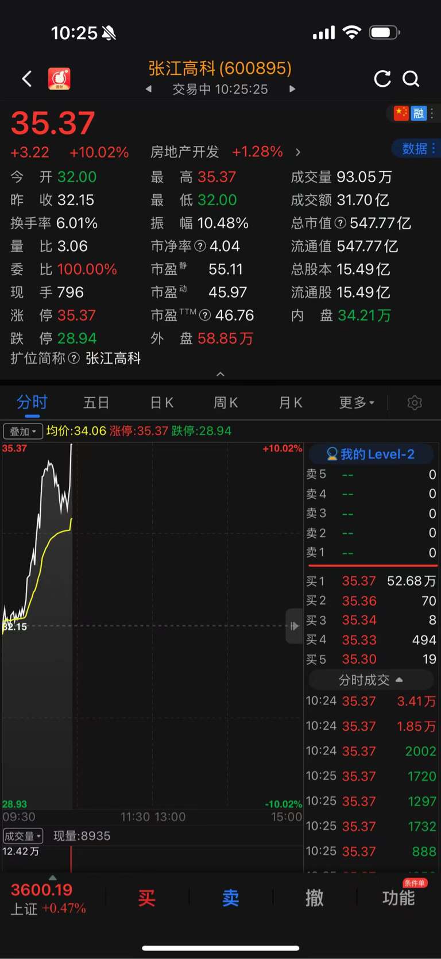Toggle the 分时成交 list header
Image resolution: width=441 pixels, height=959 pixels.
(371, 680)
